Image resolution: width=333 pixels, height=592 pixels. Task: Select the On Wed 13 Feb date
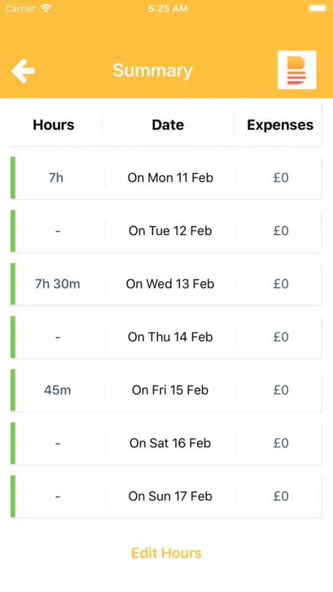coord(170,284)
